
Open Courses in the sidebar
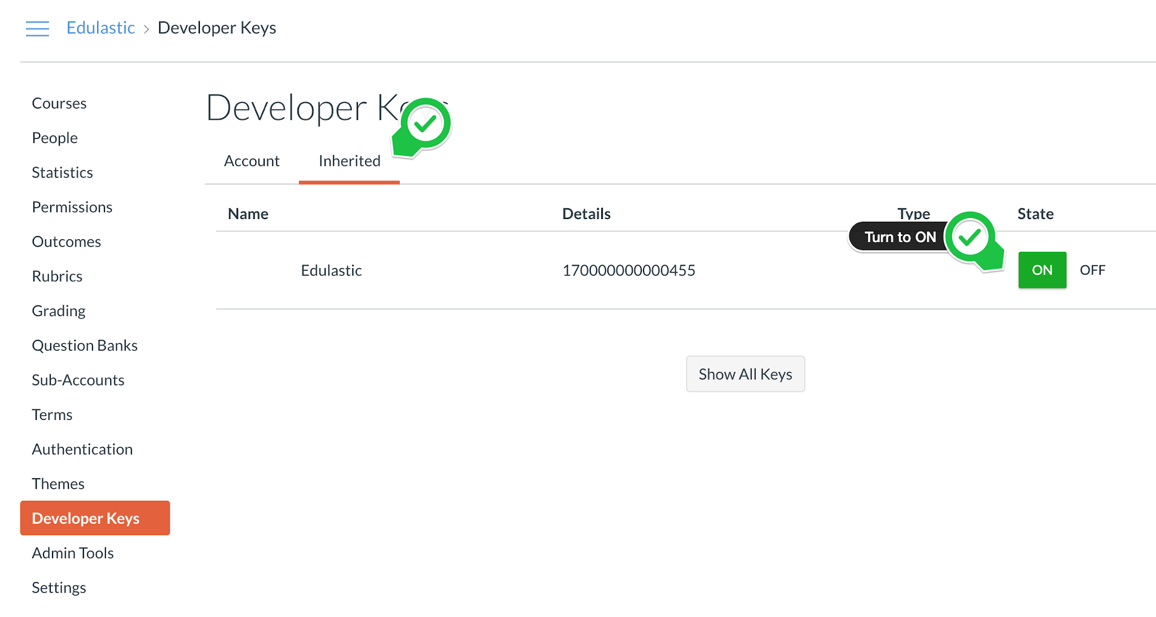click(59, 103)
